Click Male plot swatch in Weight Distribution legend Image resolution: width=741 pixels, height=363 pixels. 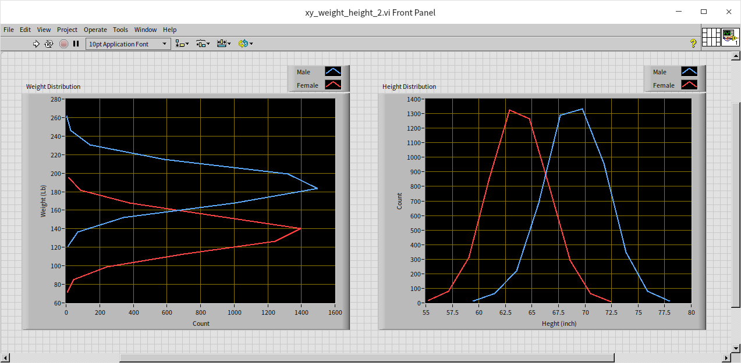tap(333, 72)
